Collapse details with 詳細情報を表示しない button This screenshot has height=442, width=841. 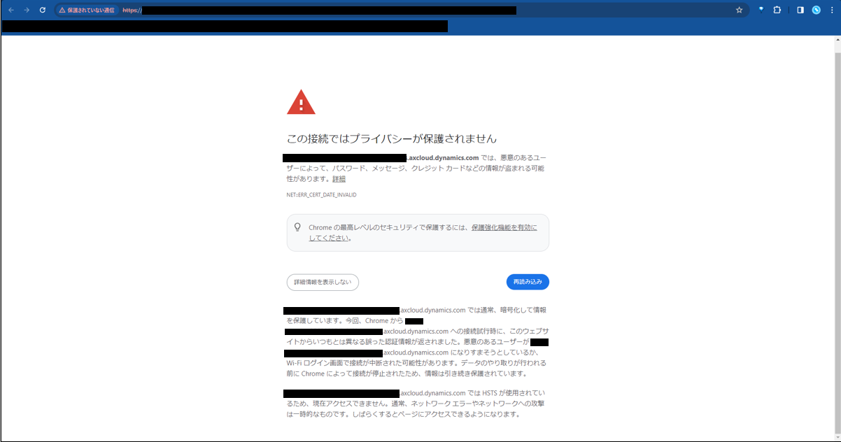323,282
